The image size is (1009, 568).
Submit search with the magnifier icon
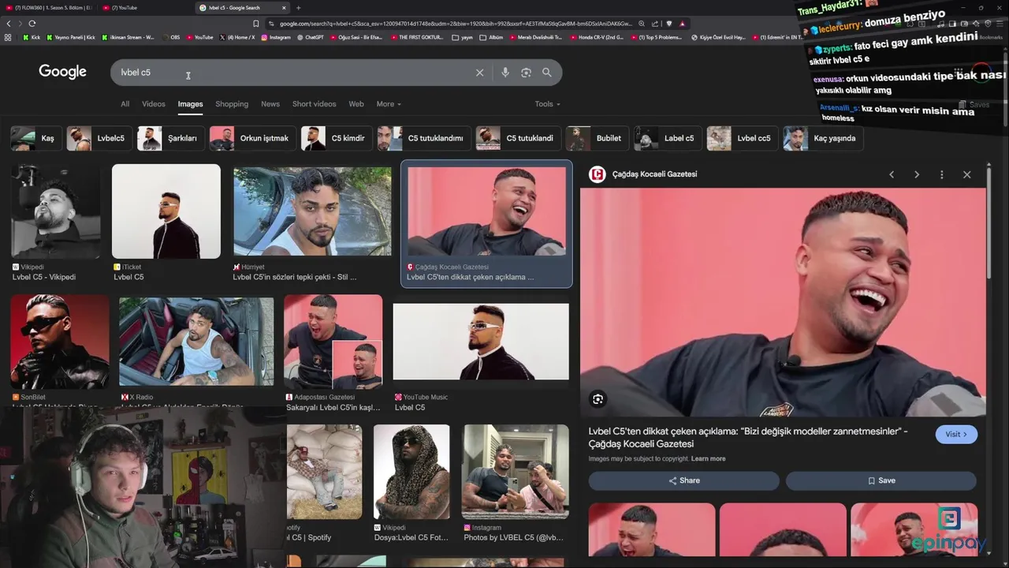(x=546, y=73)
